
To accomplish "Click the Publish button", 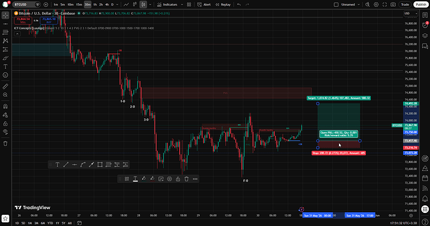I will point(421,4).
